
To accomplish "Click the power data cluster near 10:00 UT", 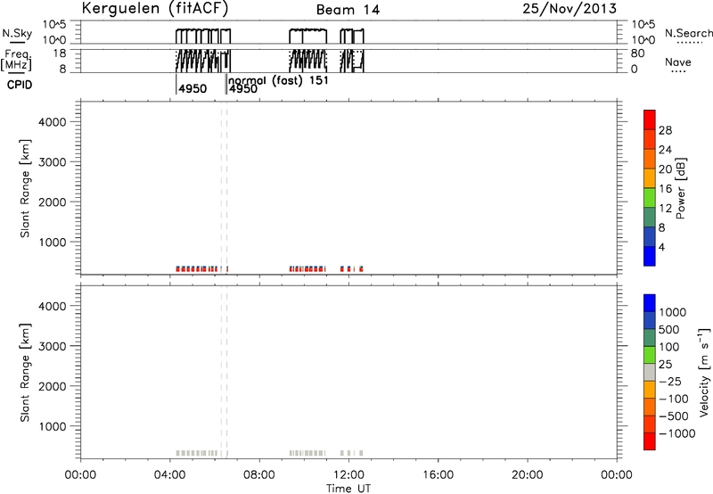I will 307,268.
